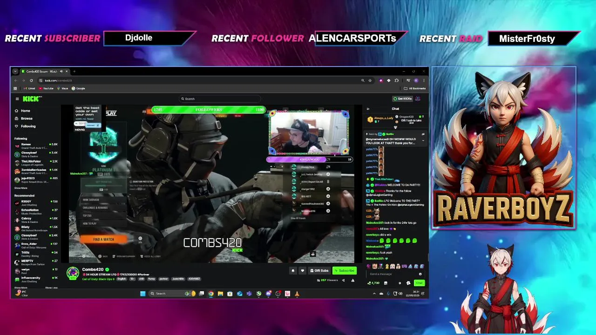Image resolution: width=596 pixels, height=335 pixels.
Task: Open the All Bookmarks folder
Action: coord(414,88)
